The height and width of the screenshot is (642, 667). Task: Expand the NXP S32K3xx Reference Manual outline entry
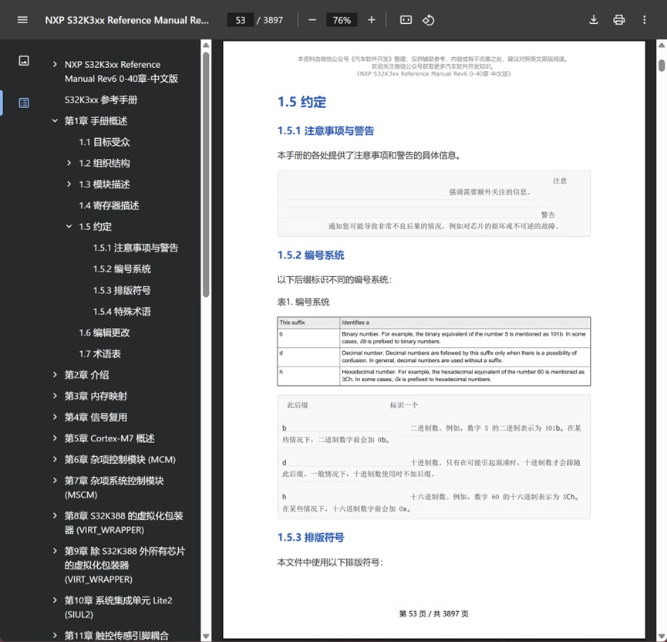(x=55, y=64)
